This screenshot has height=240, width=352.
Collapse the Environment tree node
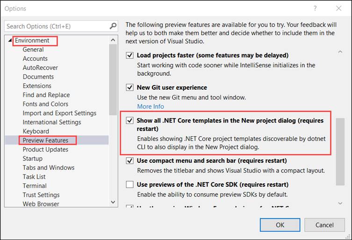pyautogui.click(x=10, y=41)
